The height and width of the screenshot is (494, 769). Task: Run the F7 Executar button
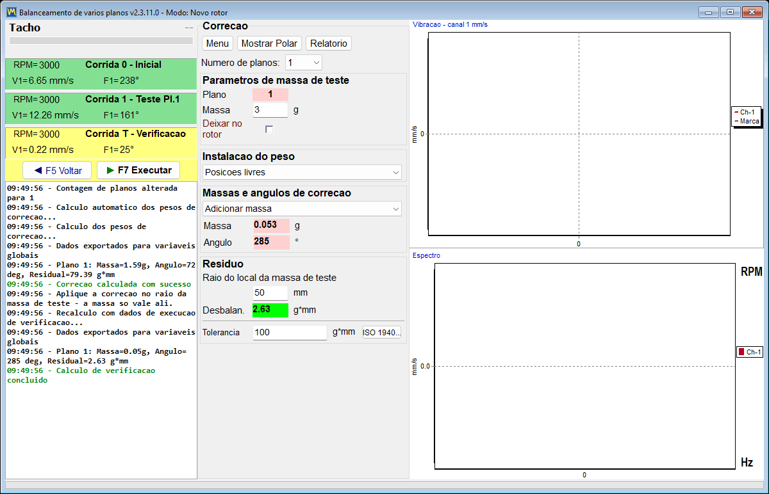click(138, 170)
